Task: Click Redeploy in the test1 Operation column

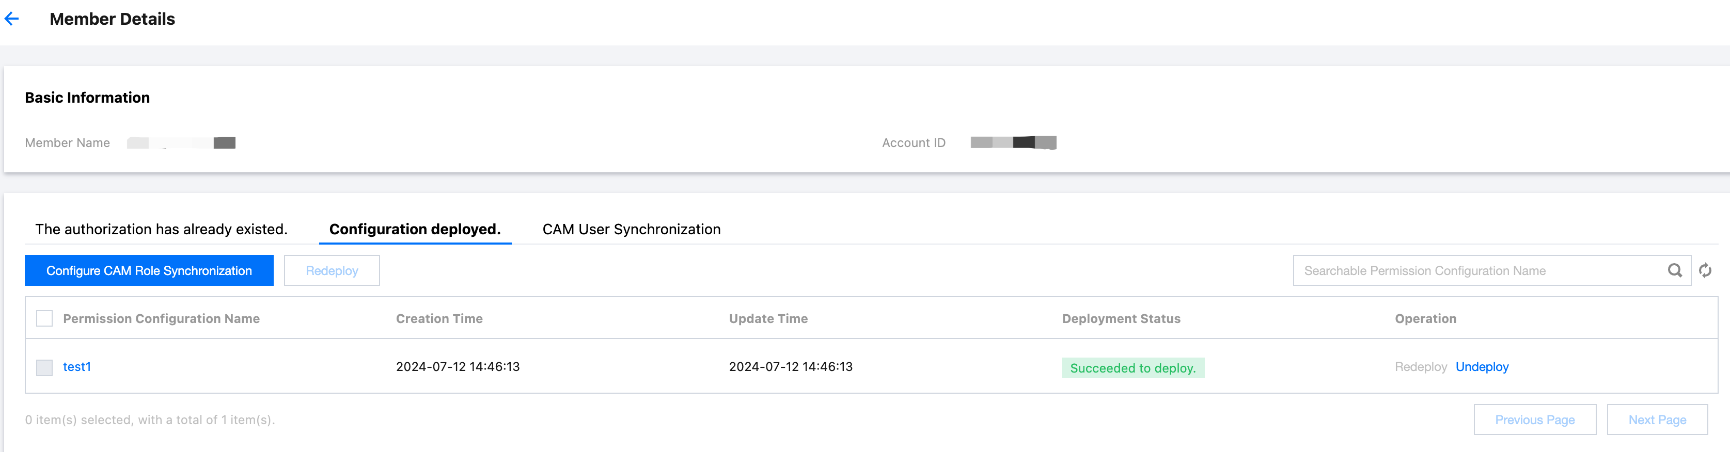Action: tap(1420, 367)
